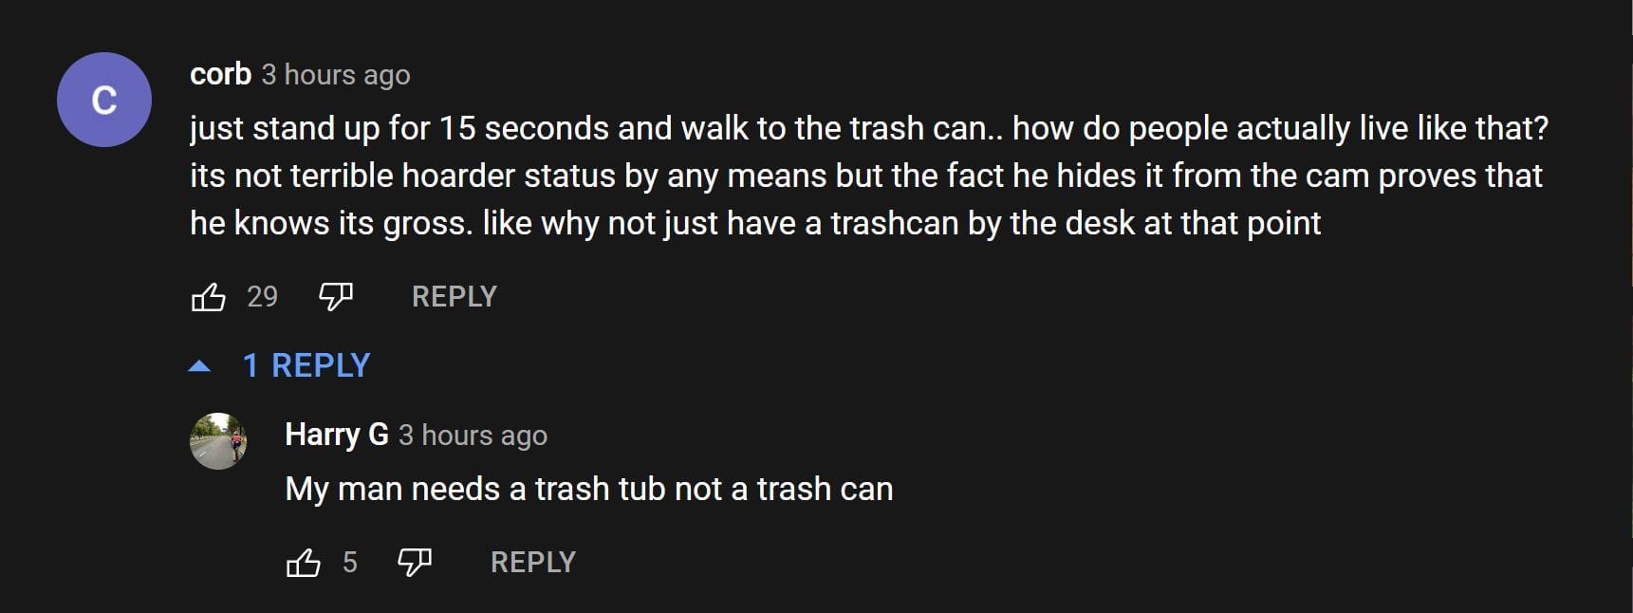Like corb's comment with thumbs up

tap(208, 297)
